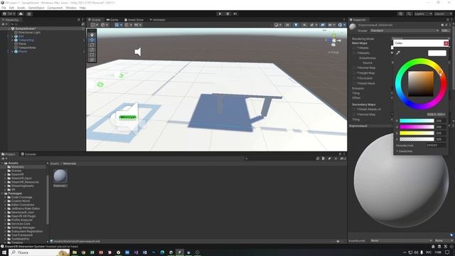Image resolution: width=455 pixels, height=256 pixels.
Task: Click the saturation square in Color picker
Action: (x=421, y=84)
